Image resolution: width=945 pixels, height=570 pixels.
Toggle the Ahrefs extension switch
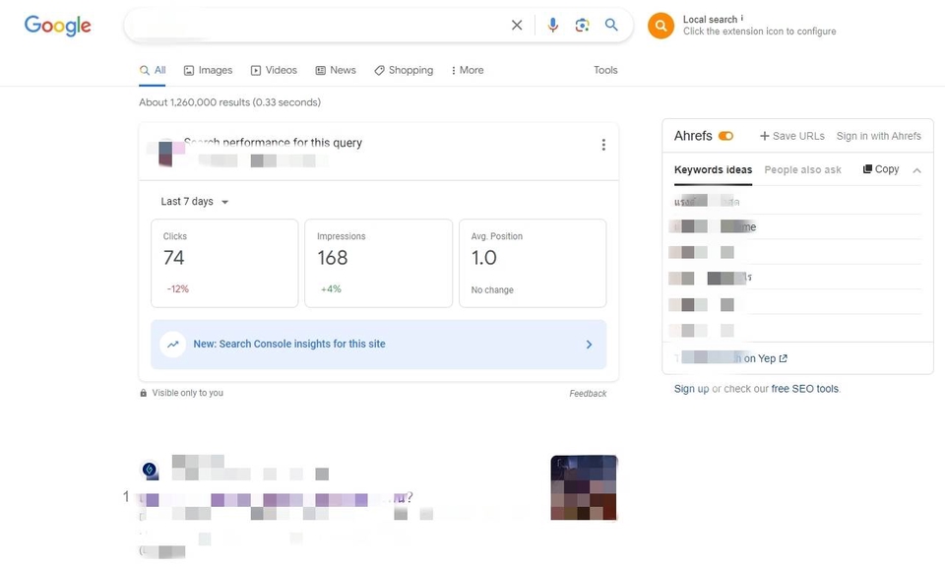point(726,135)
